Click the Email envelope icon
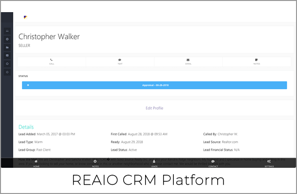Image resolution: width=297 pixels, height=194 pixels. coord(188,60)
